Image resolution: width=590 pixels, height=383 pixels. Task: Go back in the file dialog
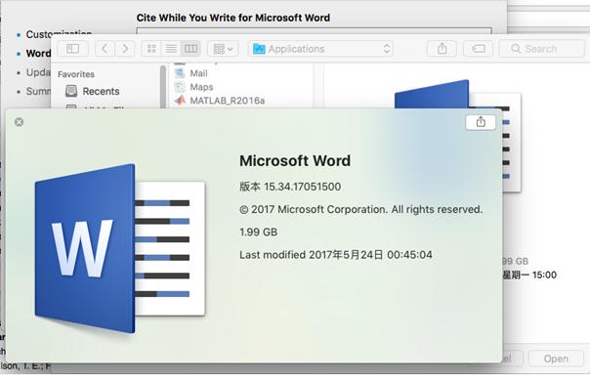pyautogui.click(x=105, y=49)
